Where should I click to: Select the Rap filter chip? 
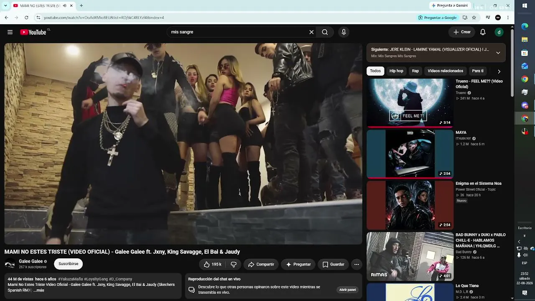(415, 71)
